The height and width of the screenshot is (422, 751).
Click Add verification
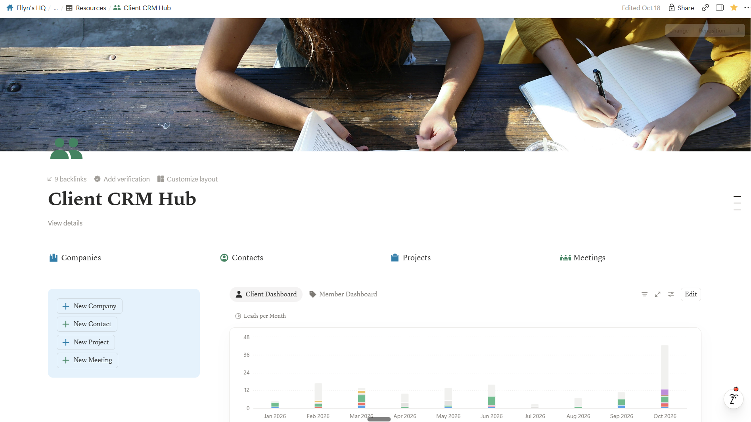coord(122,179)
